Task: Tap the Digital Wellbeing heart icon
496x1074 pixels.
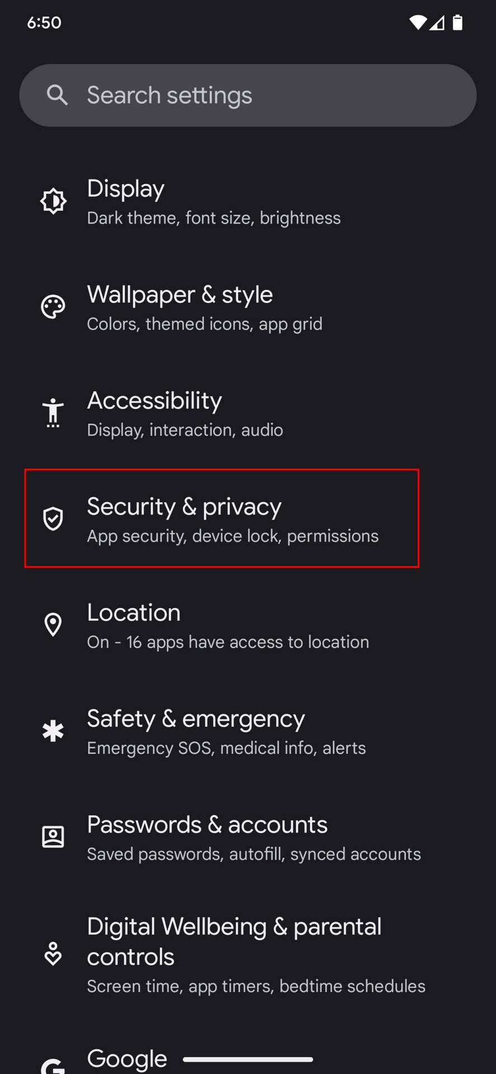Action: pos(53,954)
